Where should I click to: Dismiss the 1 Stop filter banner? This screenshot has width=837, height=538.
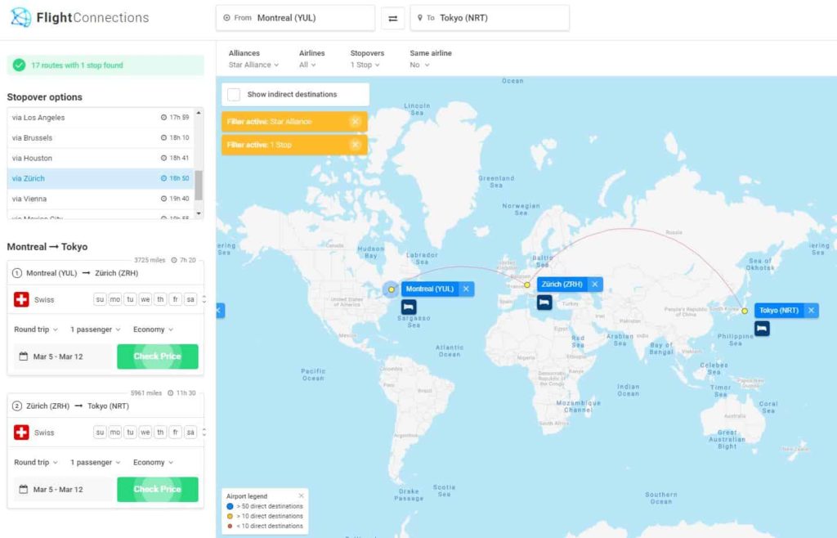(x=355, y=145)
